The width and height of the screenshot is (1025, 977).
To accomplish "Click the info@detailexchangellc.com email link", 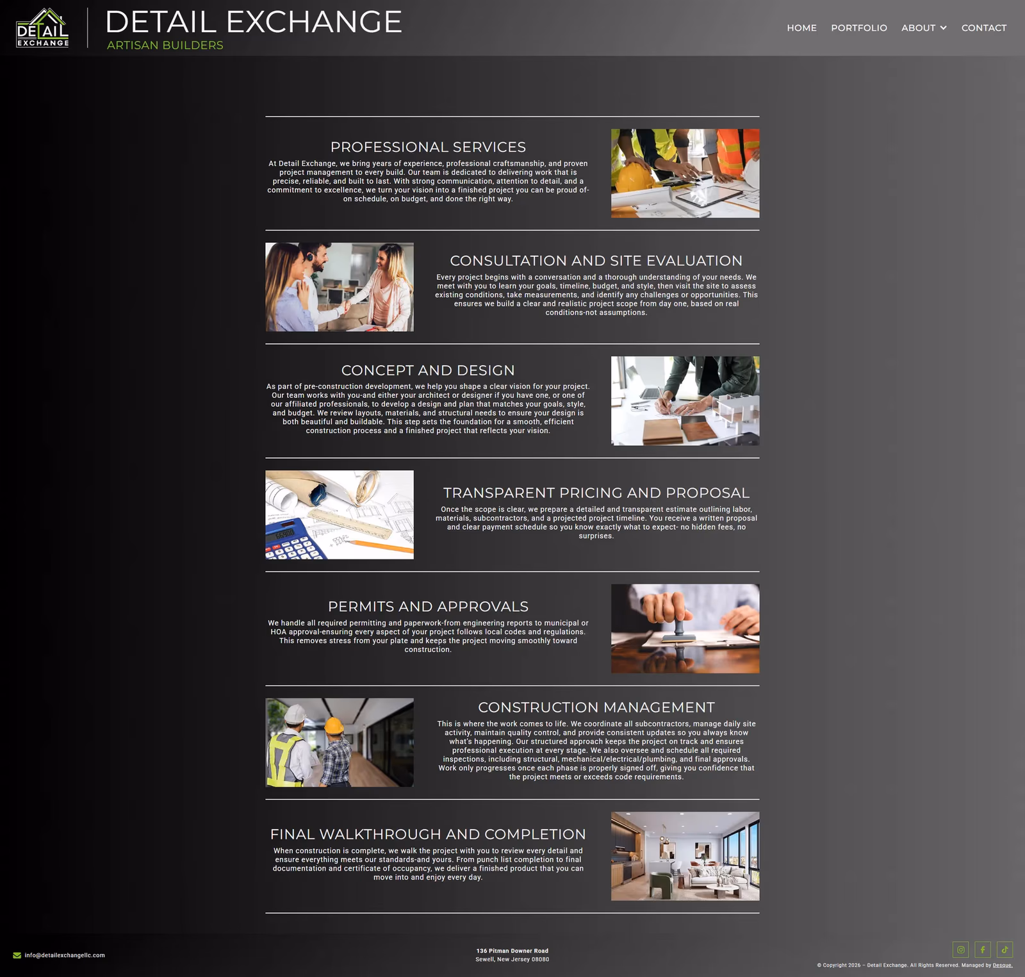I will point(65,955).
